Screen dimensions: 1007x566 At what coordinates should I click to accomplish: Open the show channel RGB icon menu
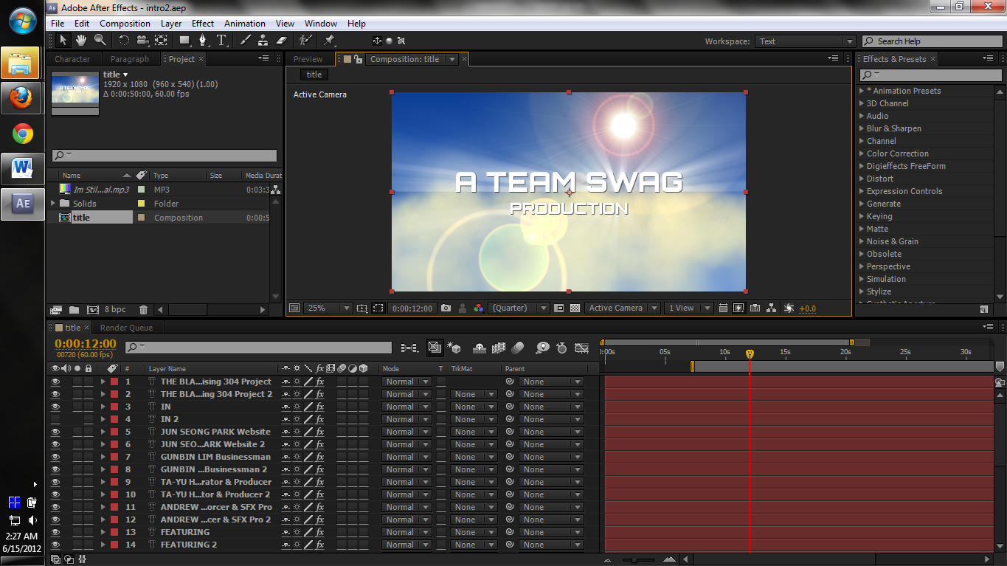coord(478,308)
